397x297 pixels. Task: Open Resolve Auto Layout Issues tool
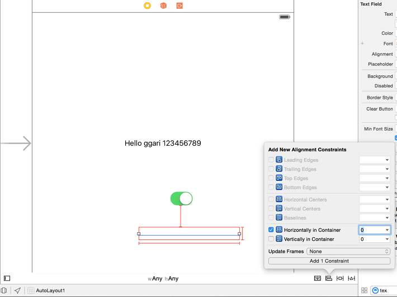tap(351, 278)
